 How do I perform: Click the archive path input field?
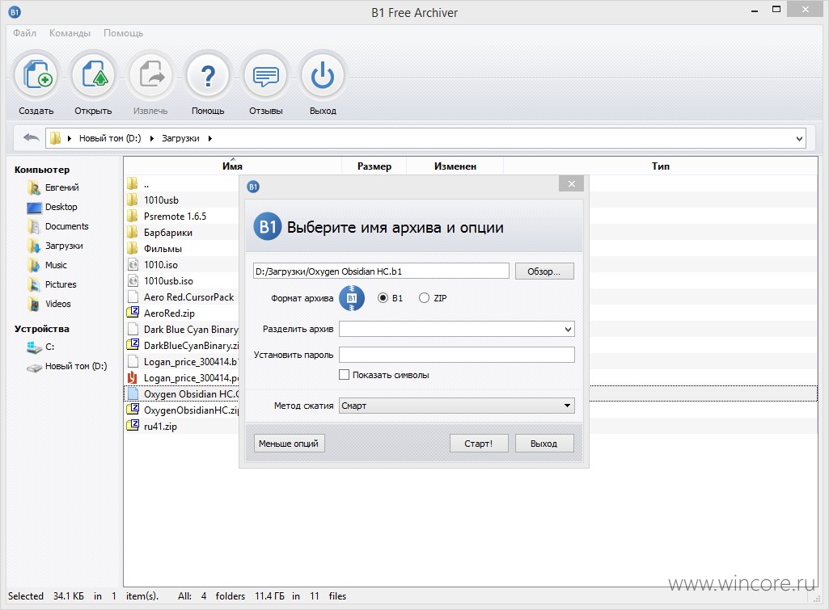(x=381, y=271)
